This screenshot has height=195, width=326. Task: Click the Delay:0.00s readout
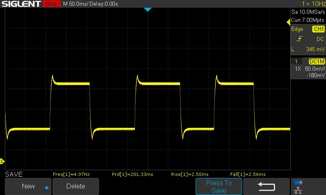pyautogui.click(x=104, y=4)
